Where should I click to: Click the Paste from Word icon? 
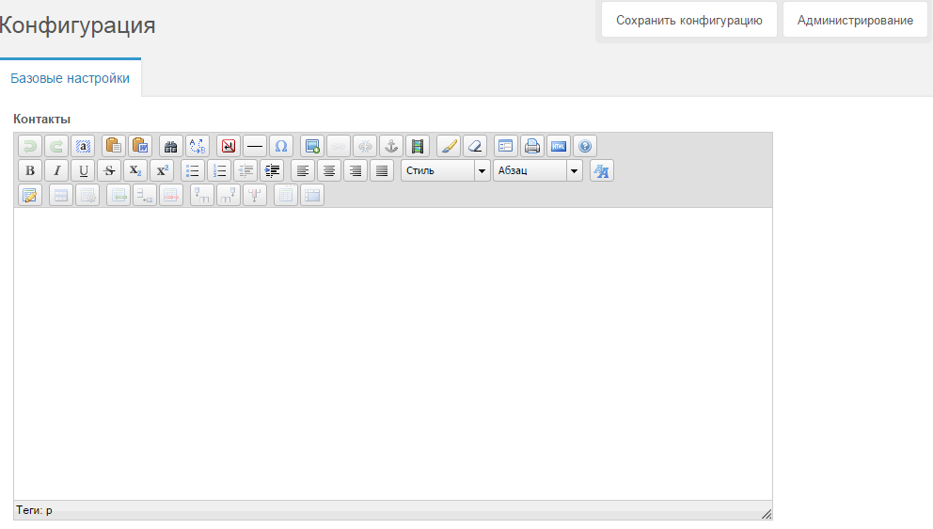[140, 146]
